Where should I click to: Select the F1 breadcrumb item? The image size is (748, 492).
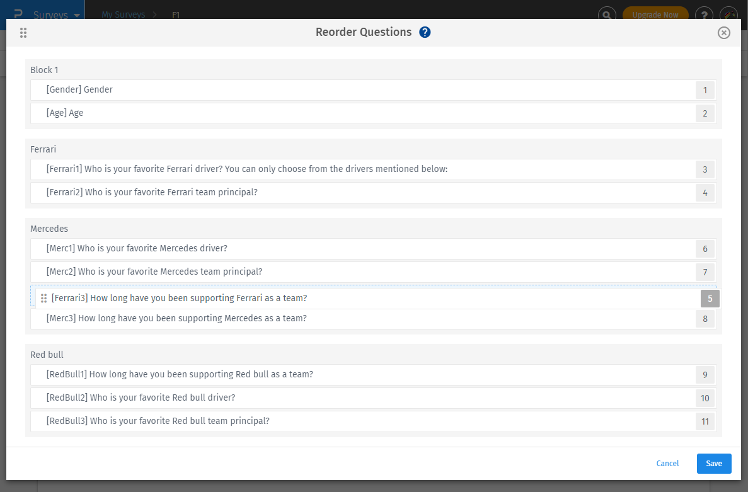(175, 14)
